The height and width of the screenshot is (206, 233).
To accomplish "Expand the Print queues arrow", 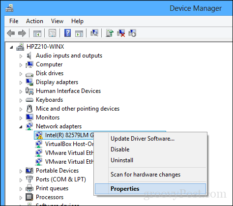I will 21,189.
